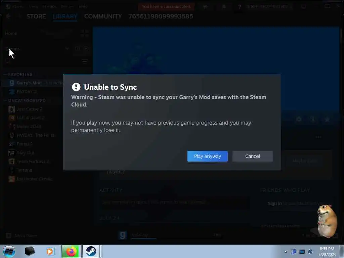Select Portal 2 in the library
The width and height of the screenshot is (344, 258).
25,144
